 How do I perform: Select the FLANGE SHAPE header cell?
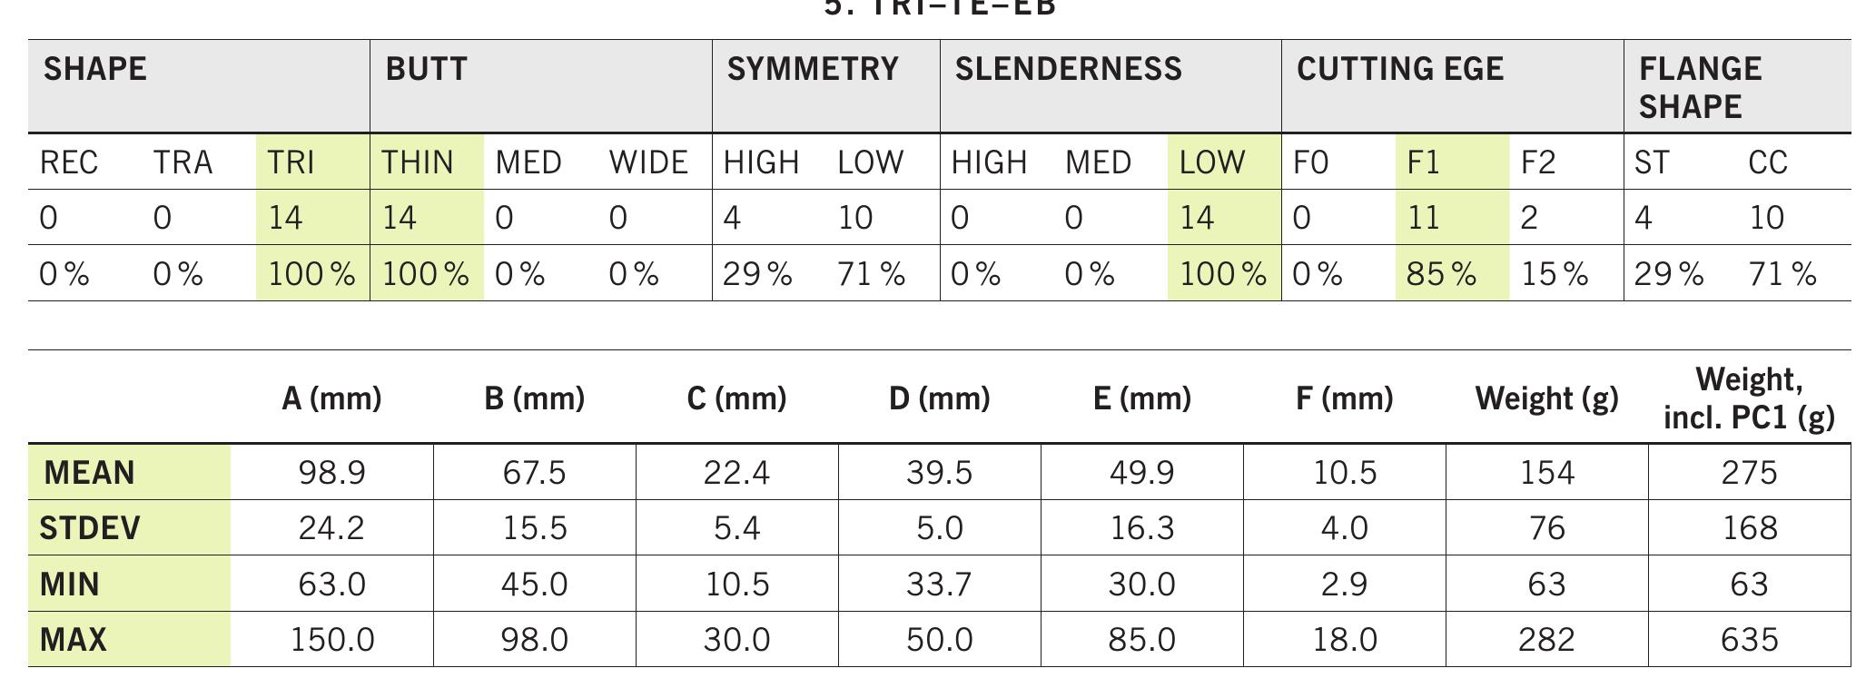point(1700,87)
